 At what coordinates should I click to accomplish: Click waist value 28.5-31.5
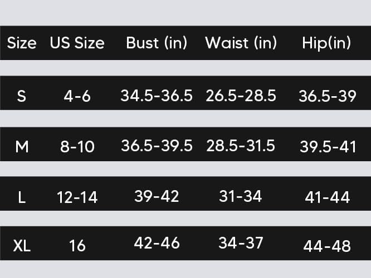tap(241, 146)
